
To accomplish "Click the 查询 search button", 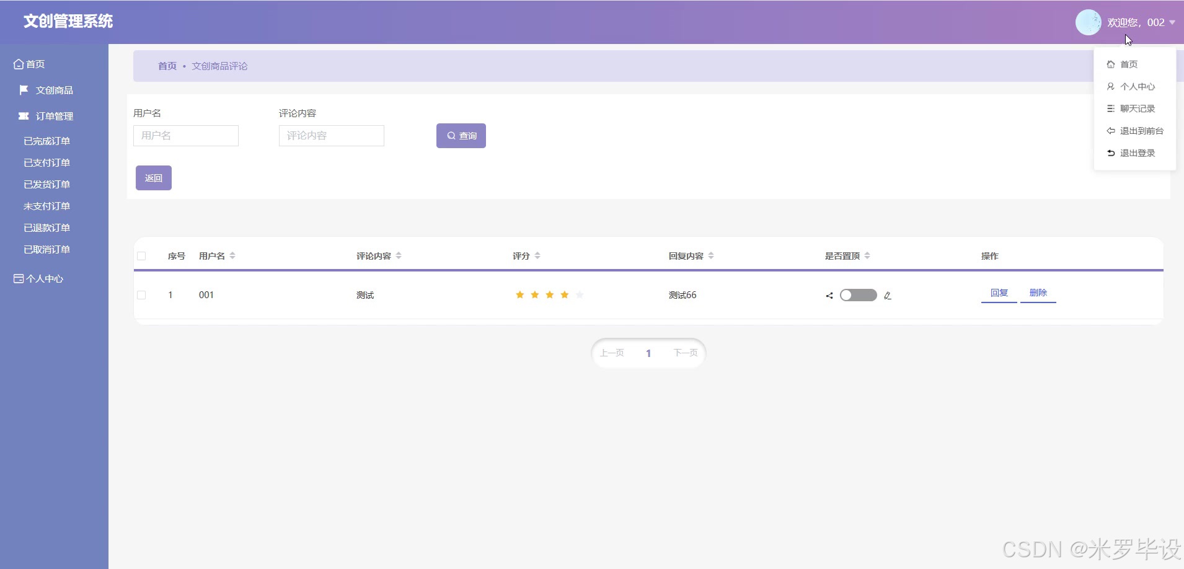I will [x=461, y=136].
